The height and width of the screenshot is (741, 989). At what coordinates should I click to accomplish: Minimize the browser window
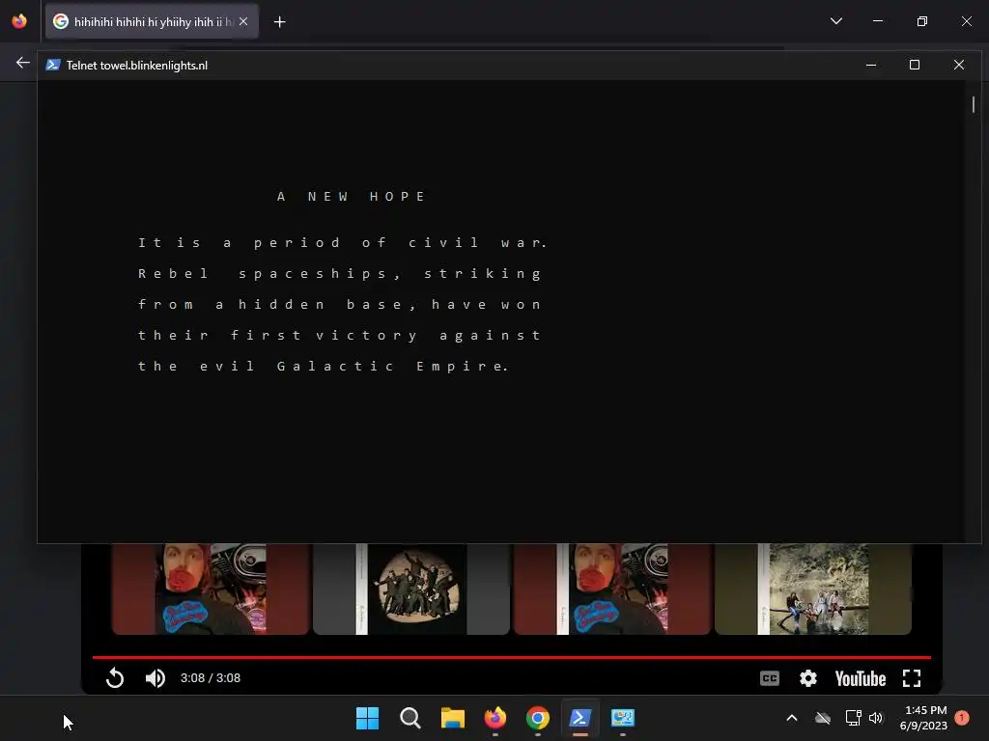click(877, 21)
